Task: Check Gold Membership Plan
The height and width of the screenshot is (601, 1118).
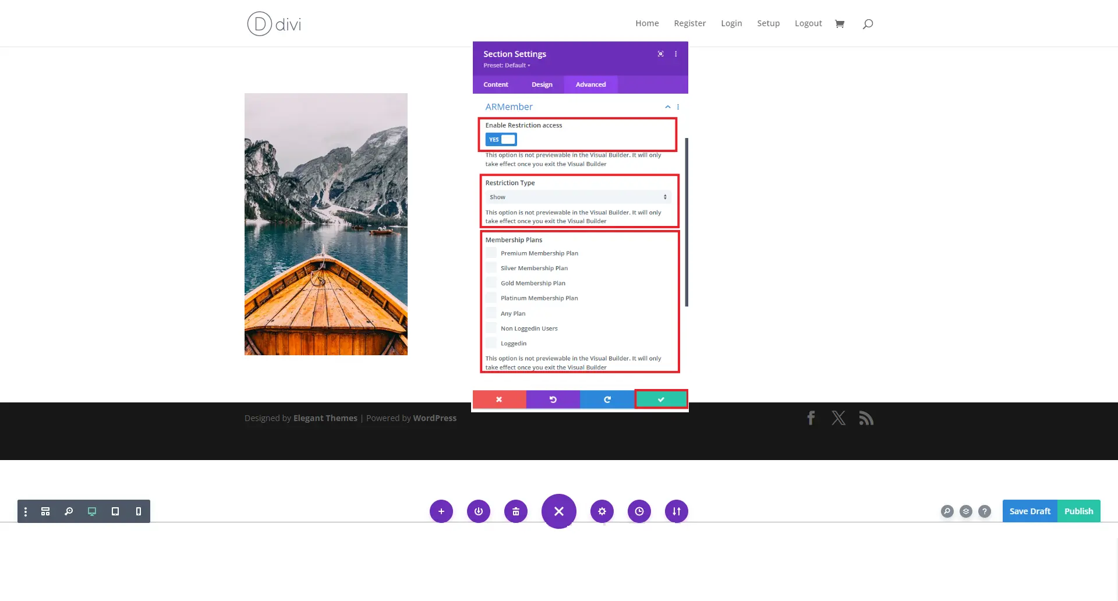Action: pos(491,283)
